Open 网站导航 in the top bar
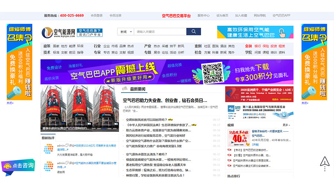334x189 pixels. [260, 16]
